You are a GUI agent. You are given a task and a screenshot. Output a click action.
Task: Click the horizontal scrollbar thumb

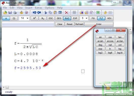point(7,87)
